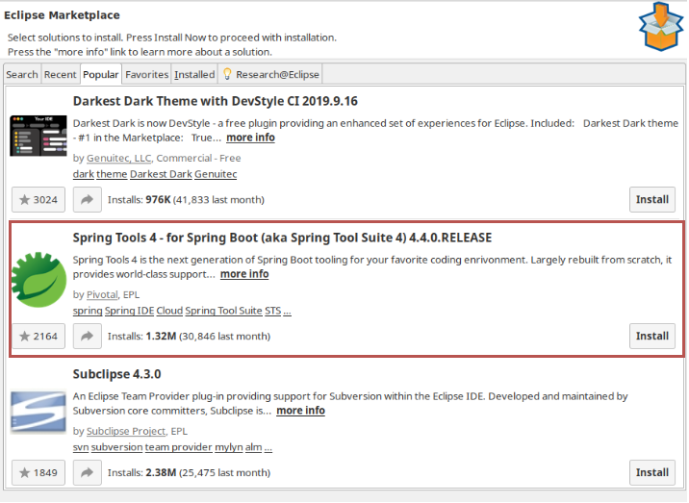
Task: Switch to the Recent tab
Action: (61, 75)
